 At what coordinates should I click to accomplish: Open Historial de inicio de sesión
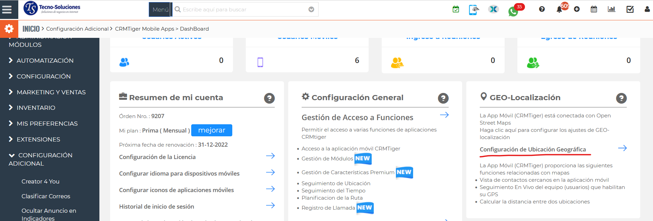156,207
